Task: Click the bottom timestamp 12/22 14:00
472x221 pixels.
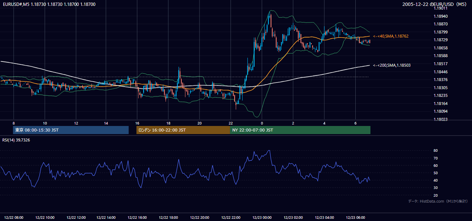Action: 107,217
